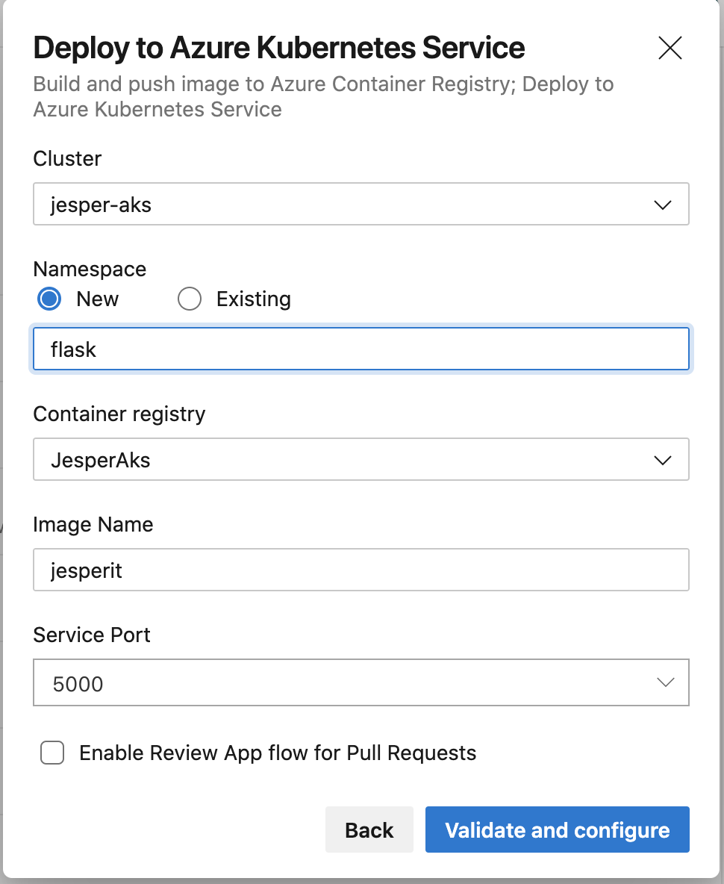The width and height of the screenshot is (724, 884).
Task: Click the chevron arrow in Container registry field
Action: [x=662, y=460]
